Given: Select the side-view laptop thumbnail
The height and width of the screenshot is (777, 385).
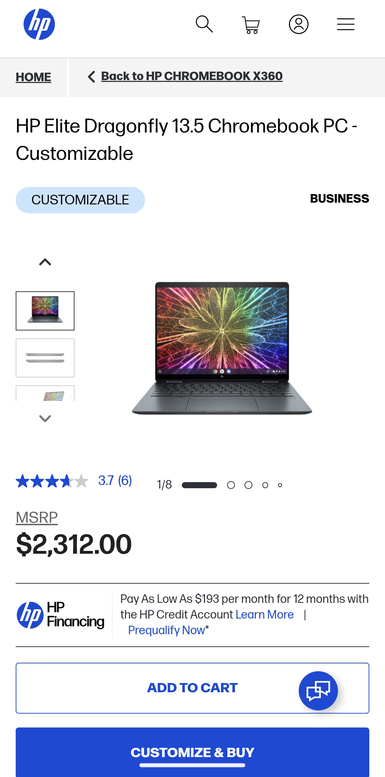Looking at the screenshot, I should click(45, 358).
